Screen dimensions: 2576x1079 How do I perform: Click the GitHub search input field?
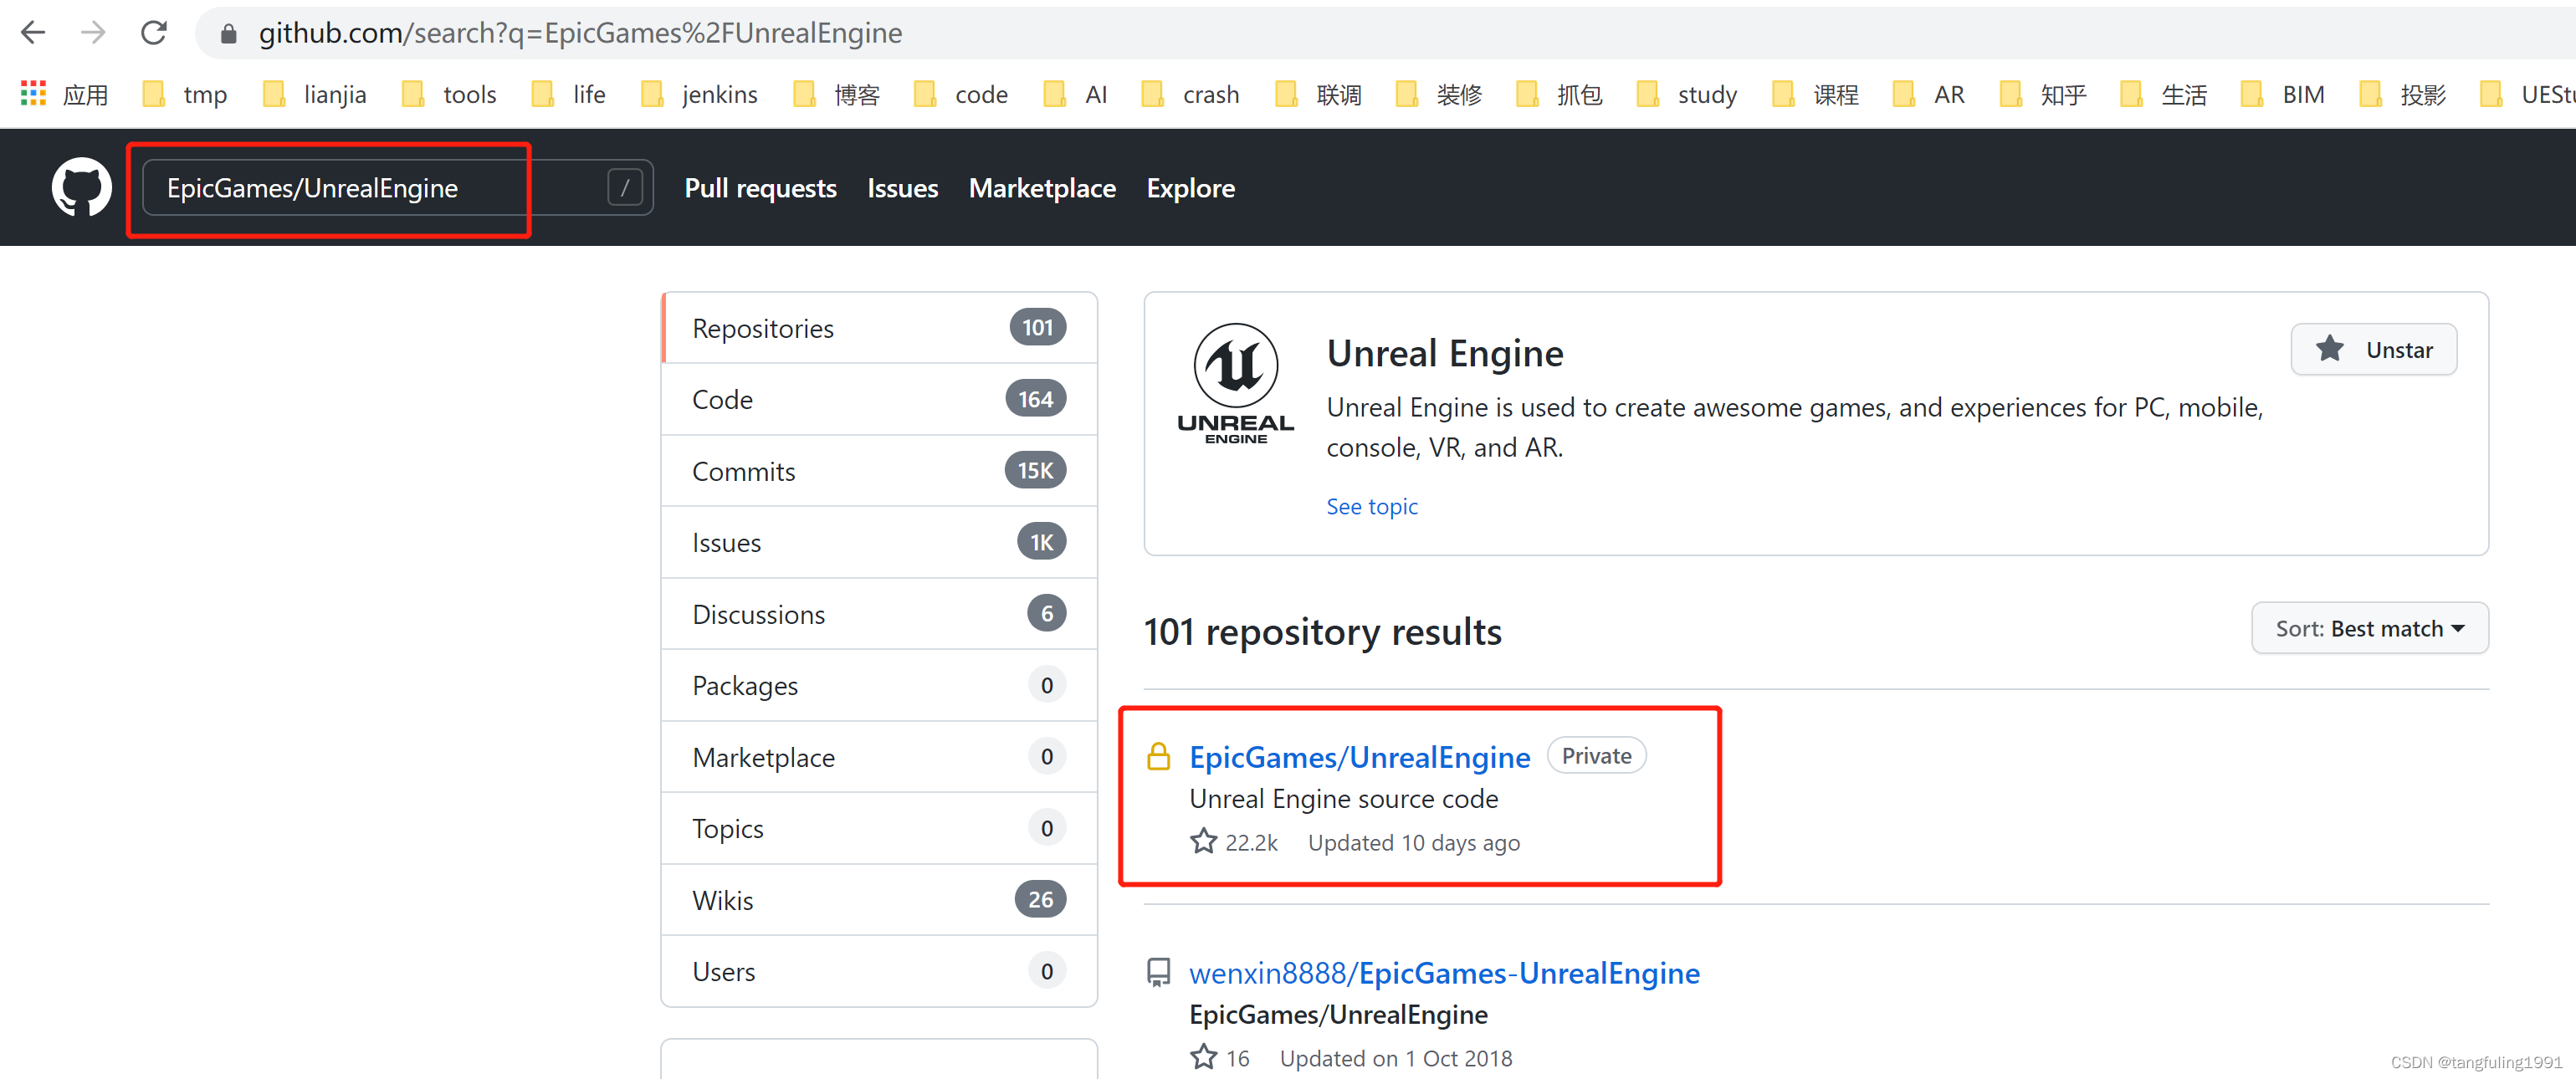380,188
